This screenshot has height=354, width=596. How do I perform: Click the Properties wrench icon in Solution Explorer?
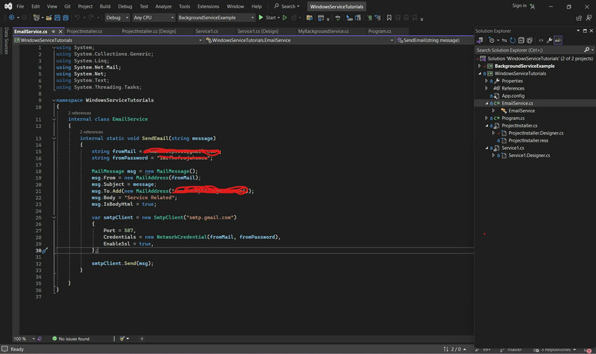click(x=549, y=41)
